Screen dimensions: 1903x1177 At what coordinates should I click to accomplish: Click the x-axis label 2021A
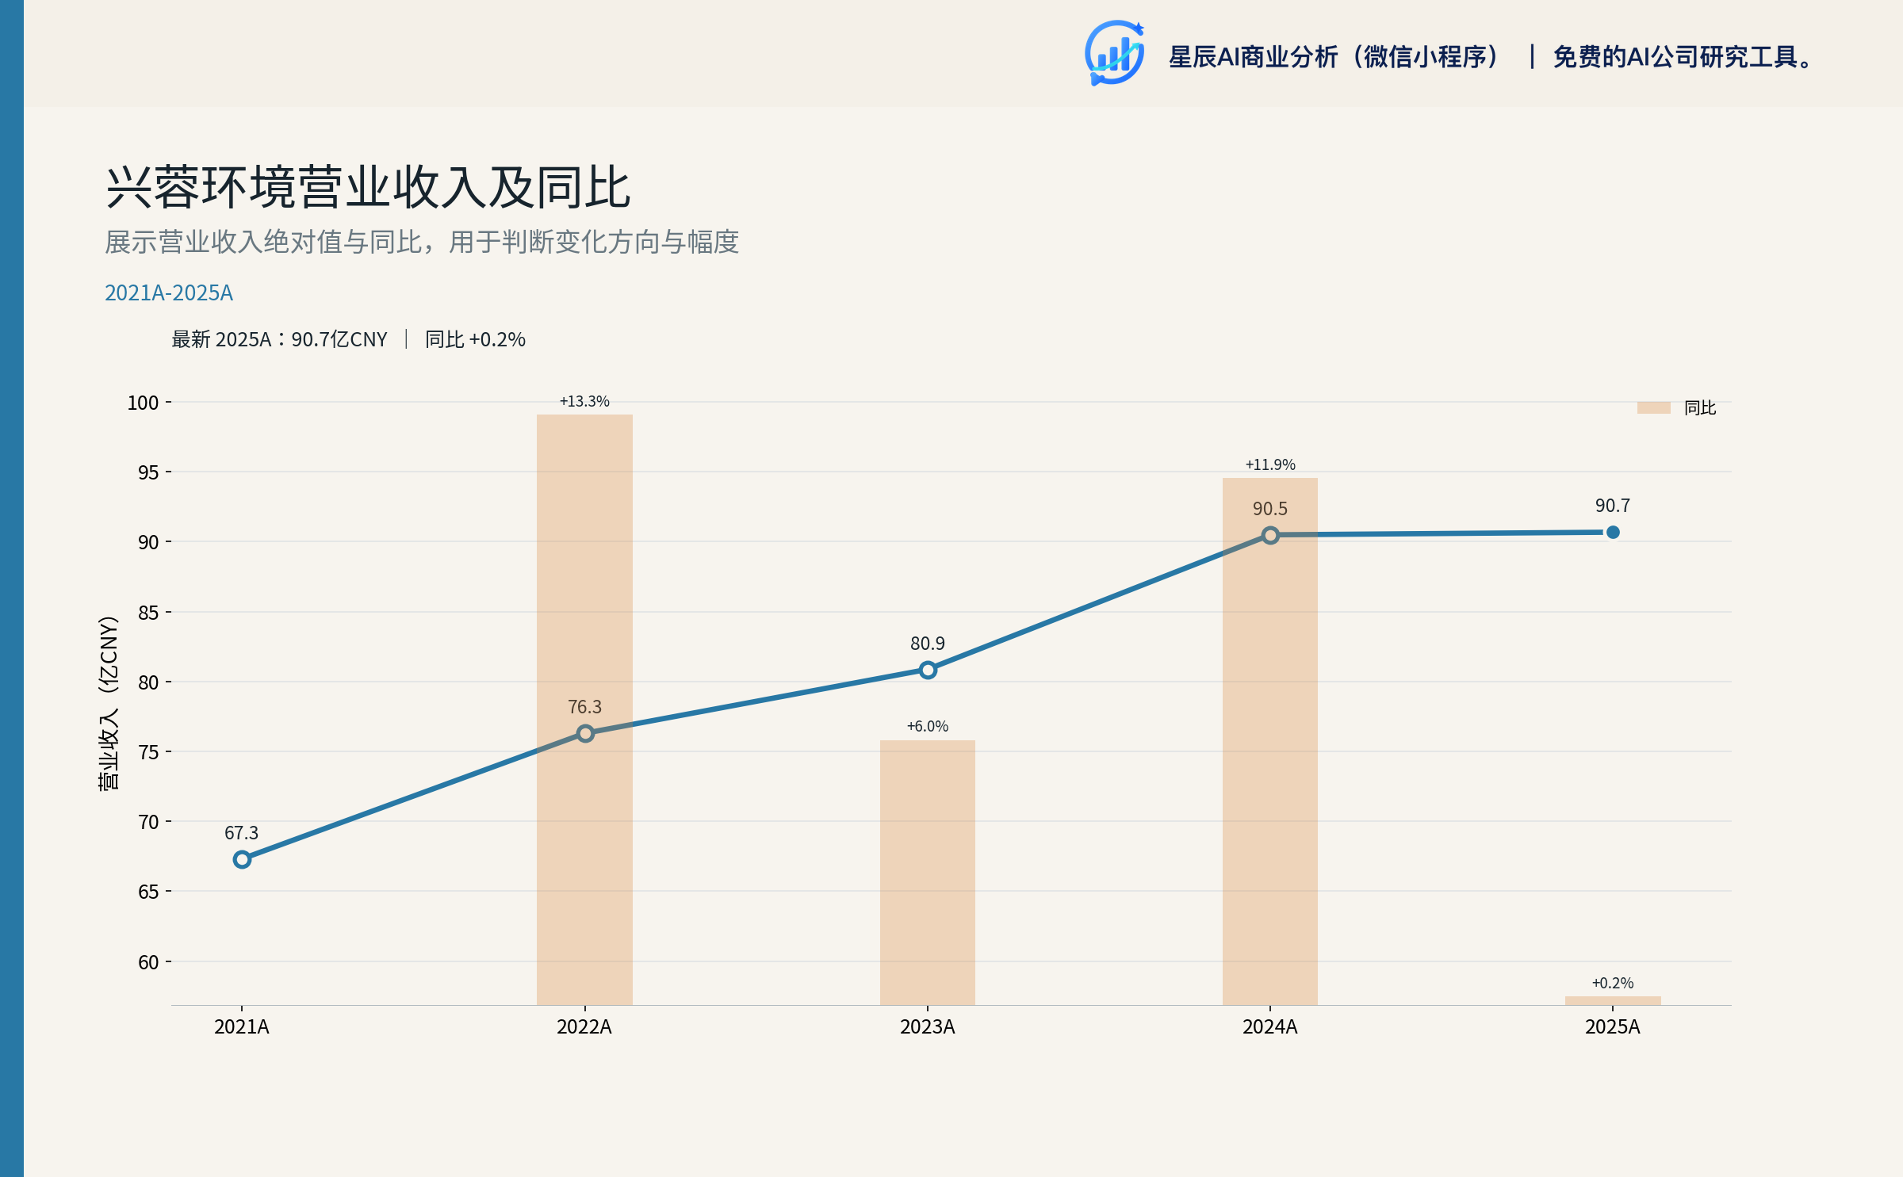[x=242, y=1027]
